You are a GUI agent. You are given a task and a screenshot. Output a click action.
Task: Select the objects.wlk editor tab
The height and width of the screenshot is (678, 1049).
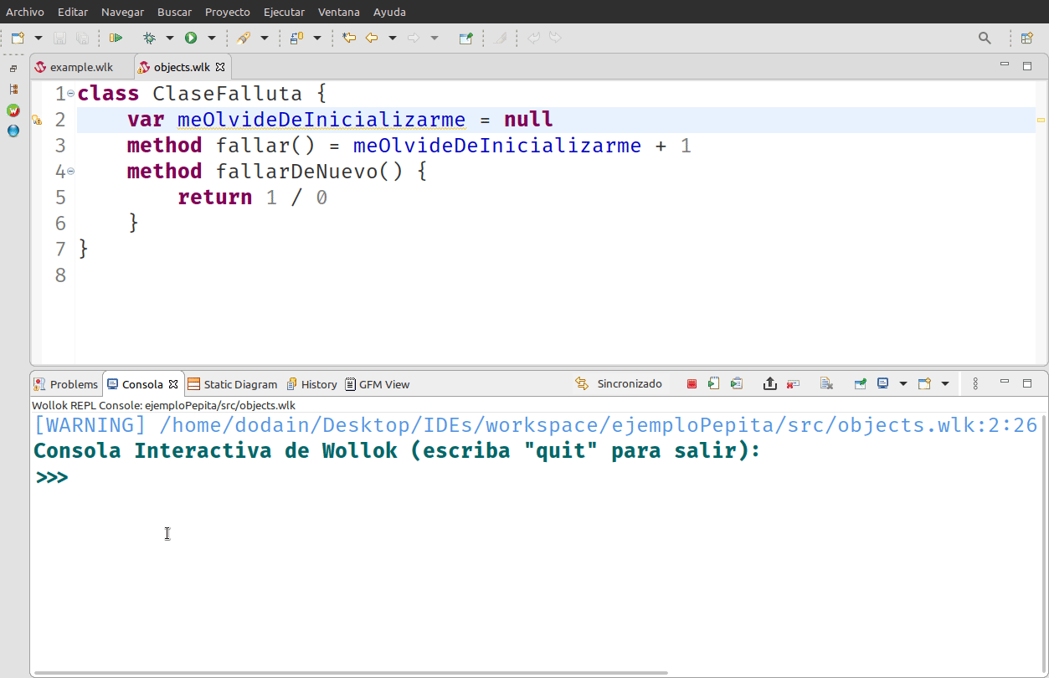[182, 67]
